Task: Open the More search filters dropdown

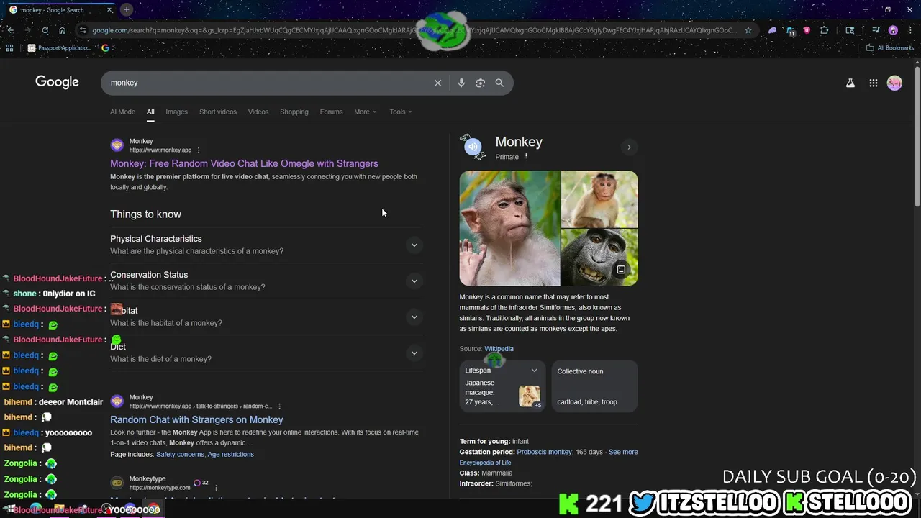Action: 365,112
